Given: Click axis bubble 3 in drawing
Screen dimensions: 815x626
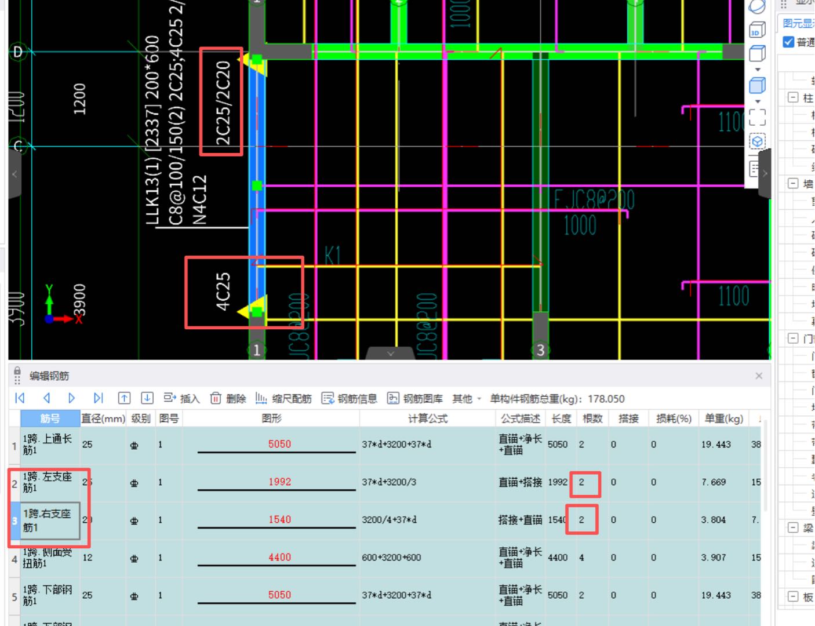Looking at the screenshot, I should (x=540, y=350).
